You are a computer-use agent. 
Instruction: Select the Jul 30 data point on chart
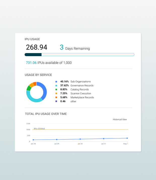(80, 139)
